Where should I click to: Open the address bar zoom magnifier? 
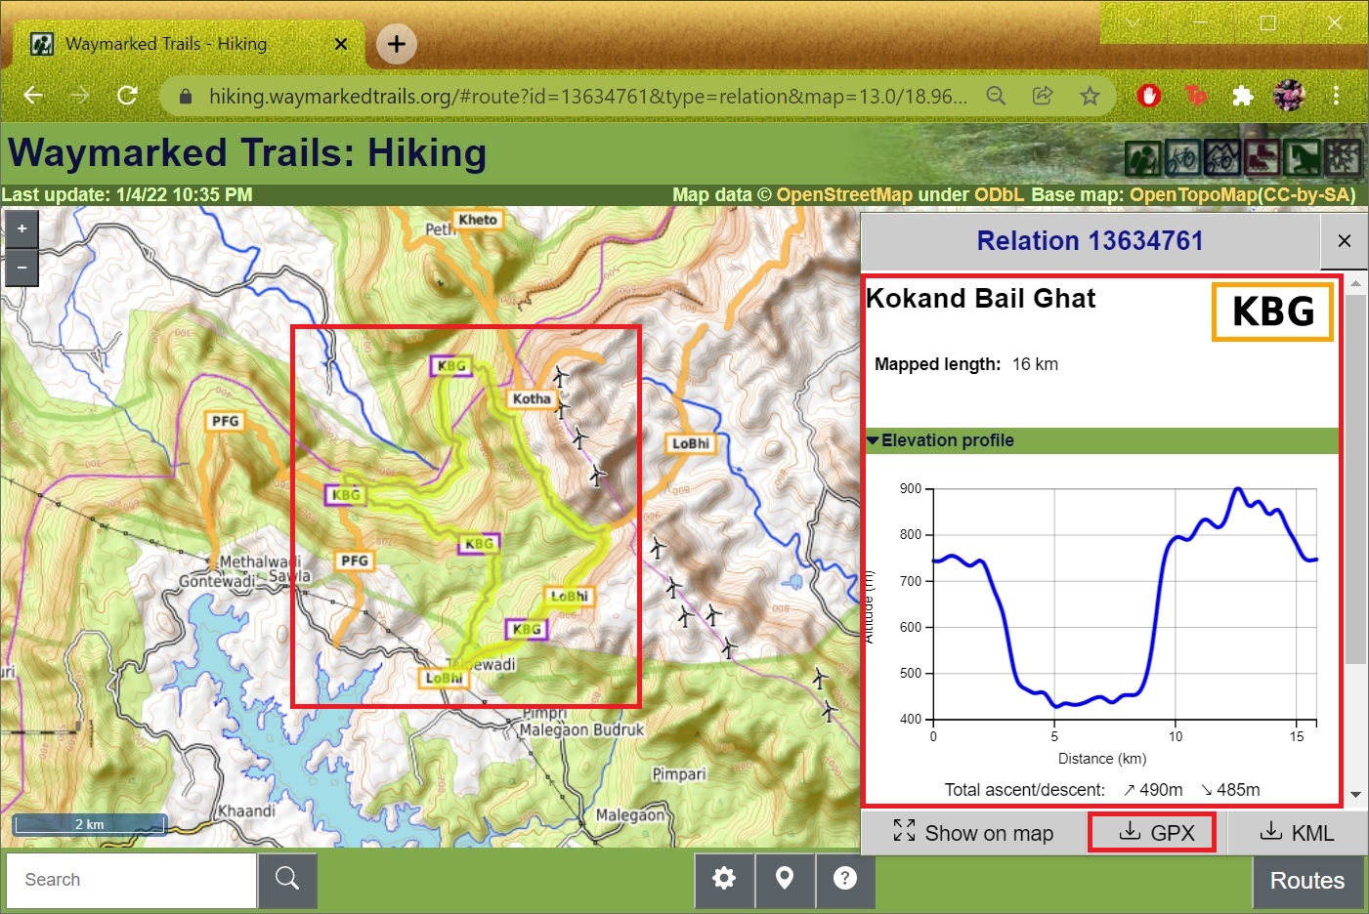(x=996, y=96)
